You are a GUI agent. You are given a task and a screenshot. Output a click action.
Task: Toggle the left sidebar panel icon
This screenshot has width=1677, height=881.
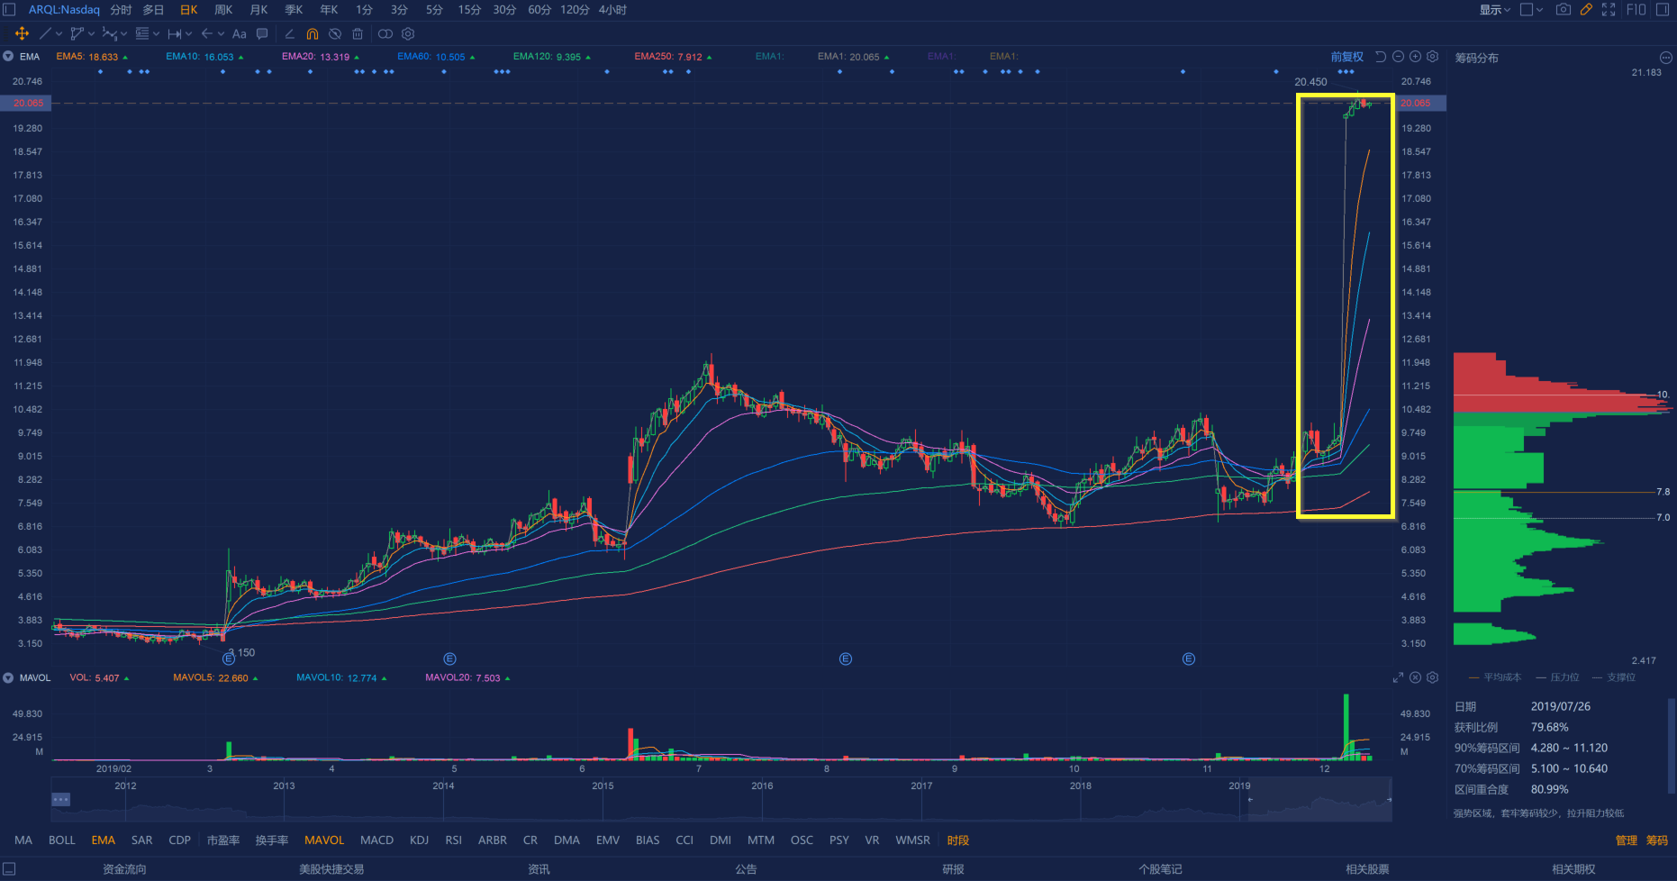coord(9,9)
